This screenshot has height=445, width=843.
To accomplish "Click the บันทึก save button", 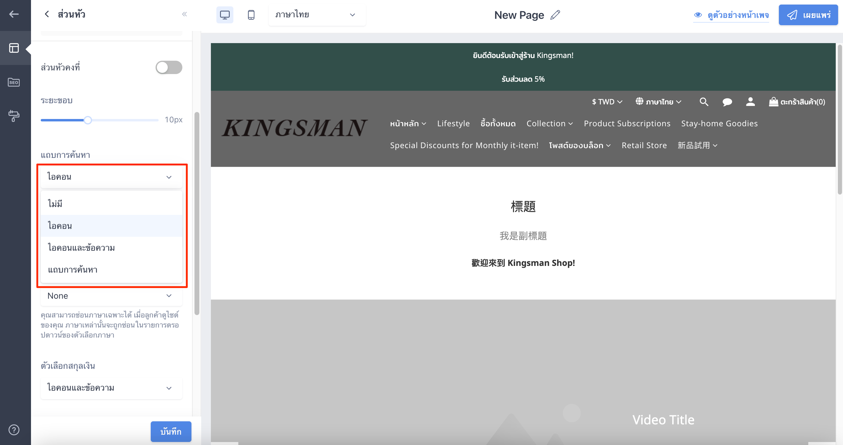I will (x=171, y=432).
